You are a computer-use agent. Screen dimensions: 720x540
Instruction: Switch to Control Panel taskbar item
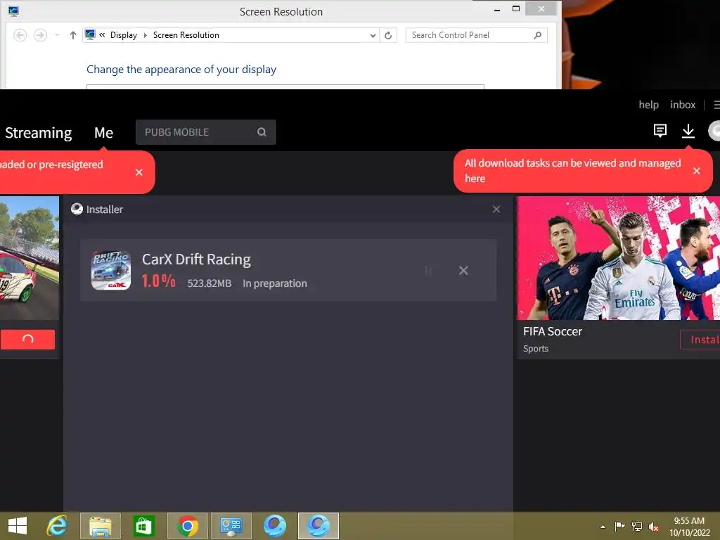pos(231,526)
